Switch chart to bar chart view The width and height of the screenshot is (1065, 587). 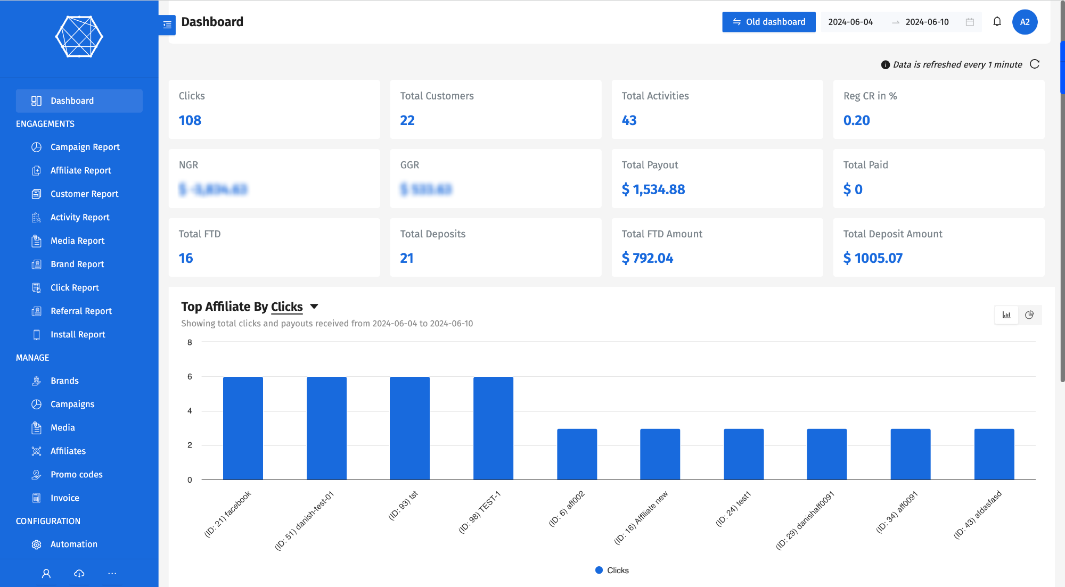pos(1006,315)
